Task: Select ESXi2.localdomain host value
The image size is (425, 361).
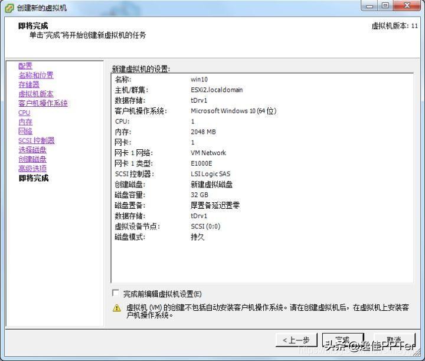Action: pos(217,90)
